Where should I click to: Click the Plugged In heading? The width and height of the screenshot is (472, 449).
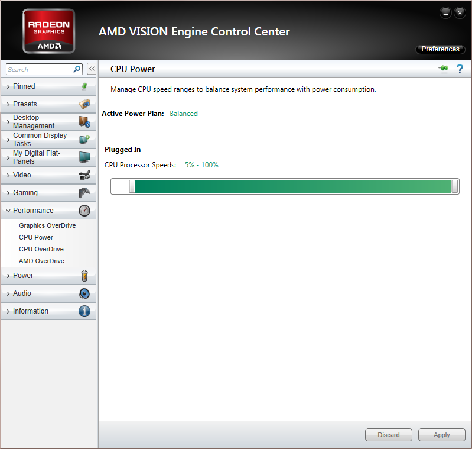point(122,150)
